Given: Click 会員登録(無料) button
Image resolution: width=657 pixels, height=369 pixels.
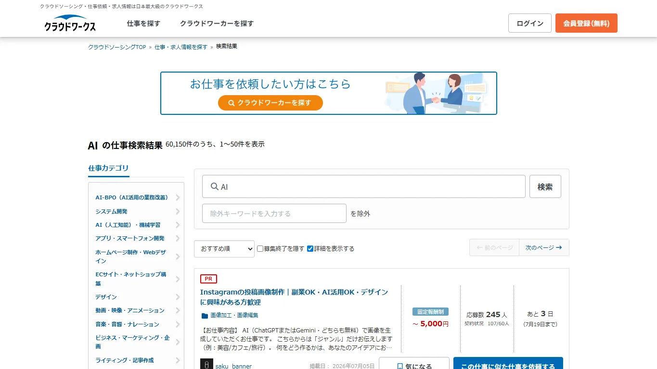Looking at the screenshot, I should pyautogui.click(x=586, y=23).
